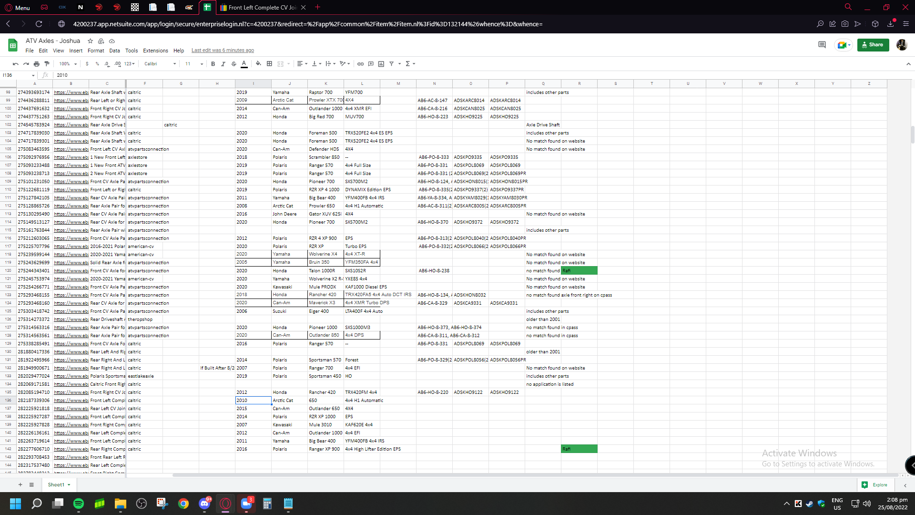Click the Insert chart icon
This screenshot has height=515, width=915.
[381, 64]
